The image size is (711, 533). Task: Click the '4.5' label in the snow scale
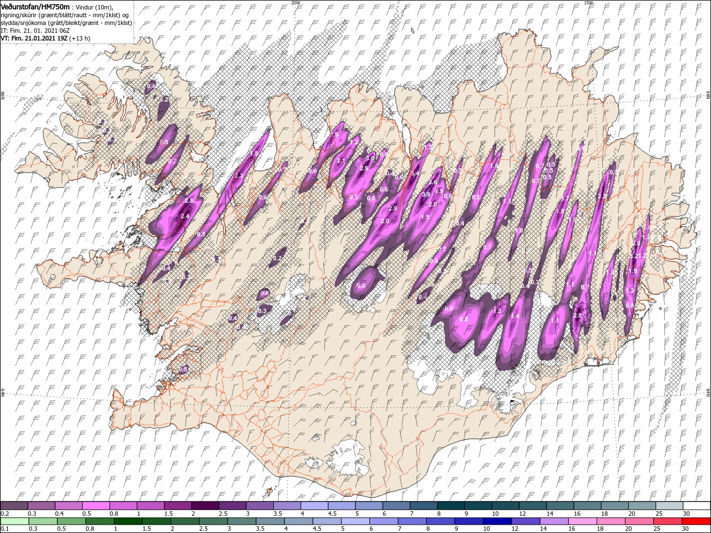tap(332, 514)
